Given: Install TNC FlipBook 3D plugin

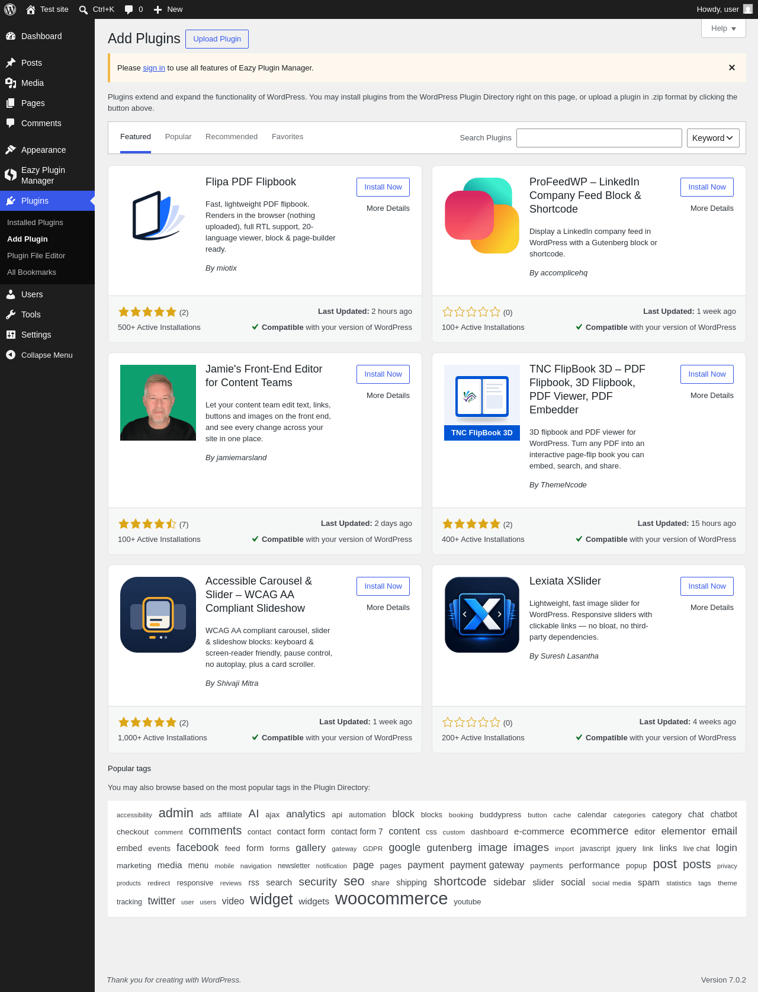Looking at the screenshot, I should coord(707,374).
